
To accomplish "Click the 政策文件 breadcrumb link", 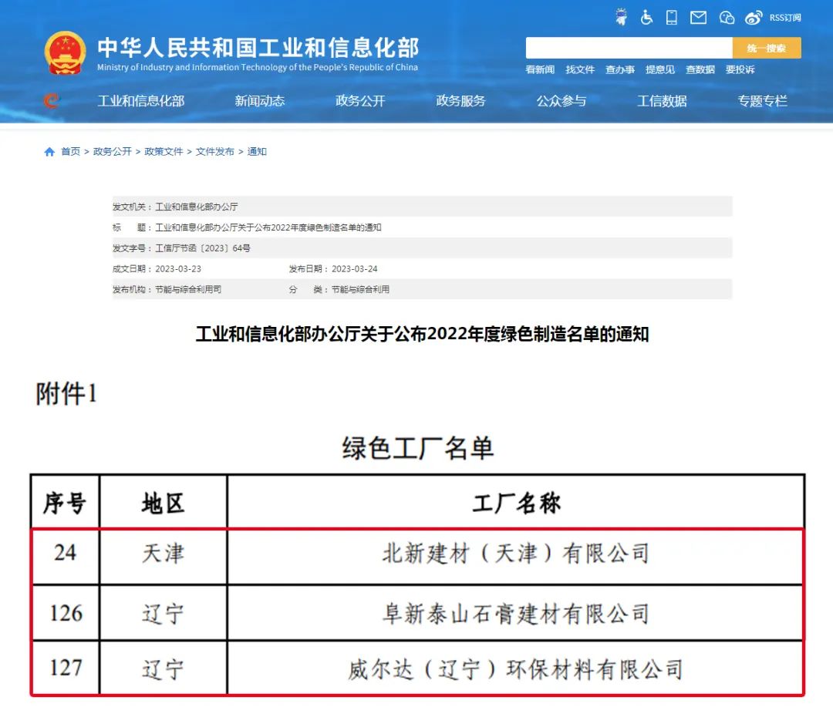I will pos(164,152).
